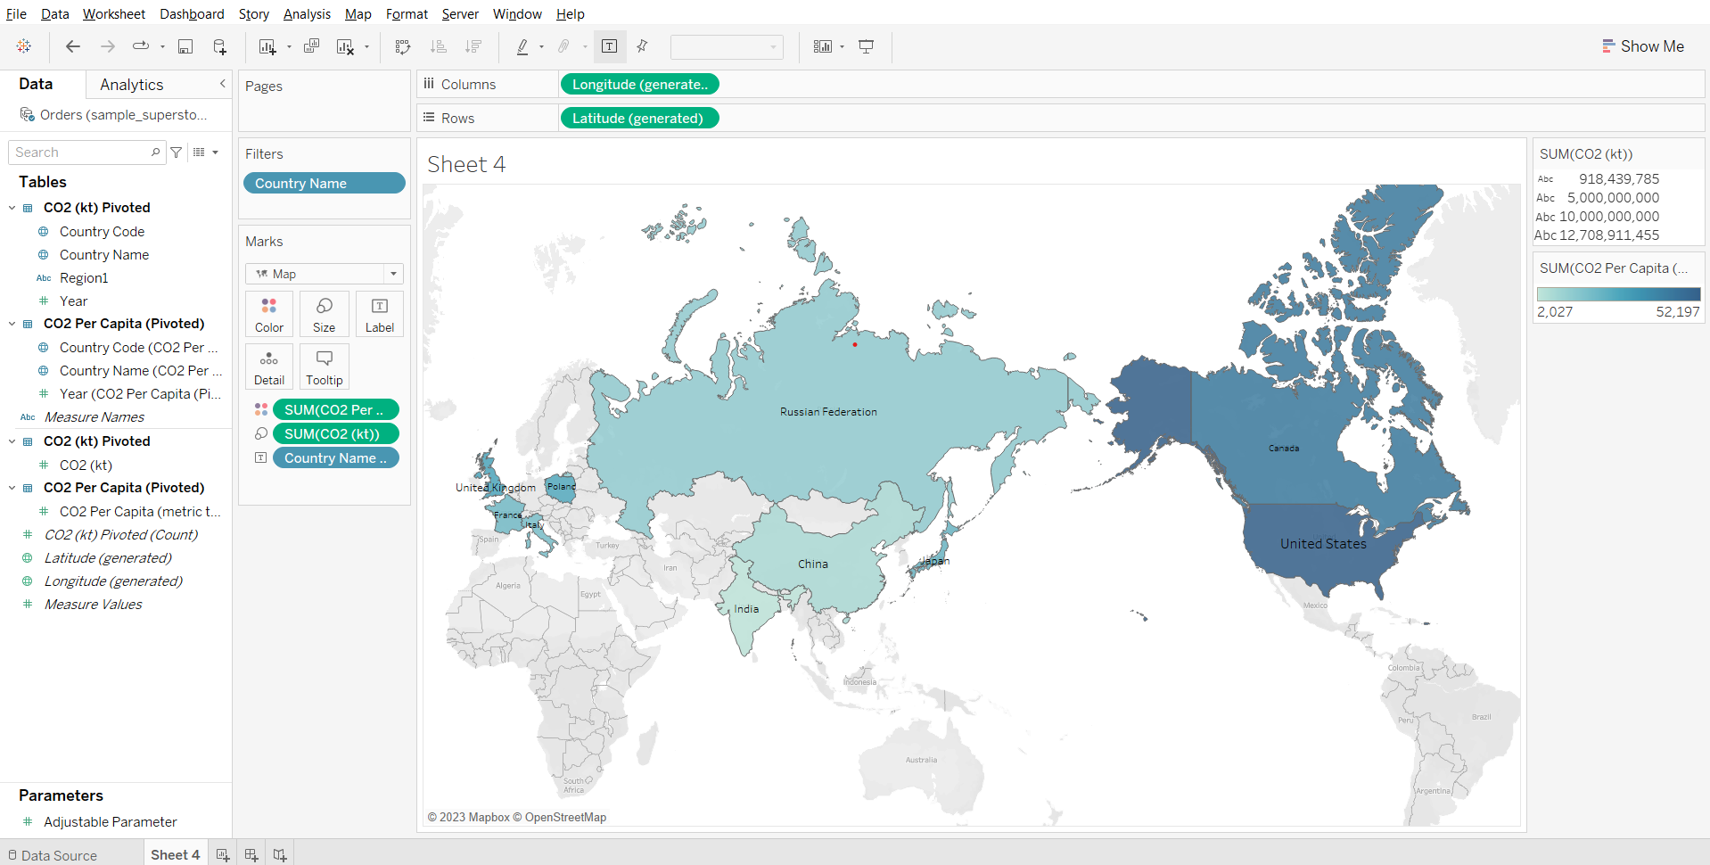Click the Swap Rows and Columns icon
1710x865 pixels.
coord(402,46)
